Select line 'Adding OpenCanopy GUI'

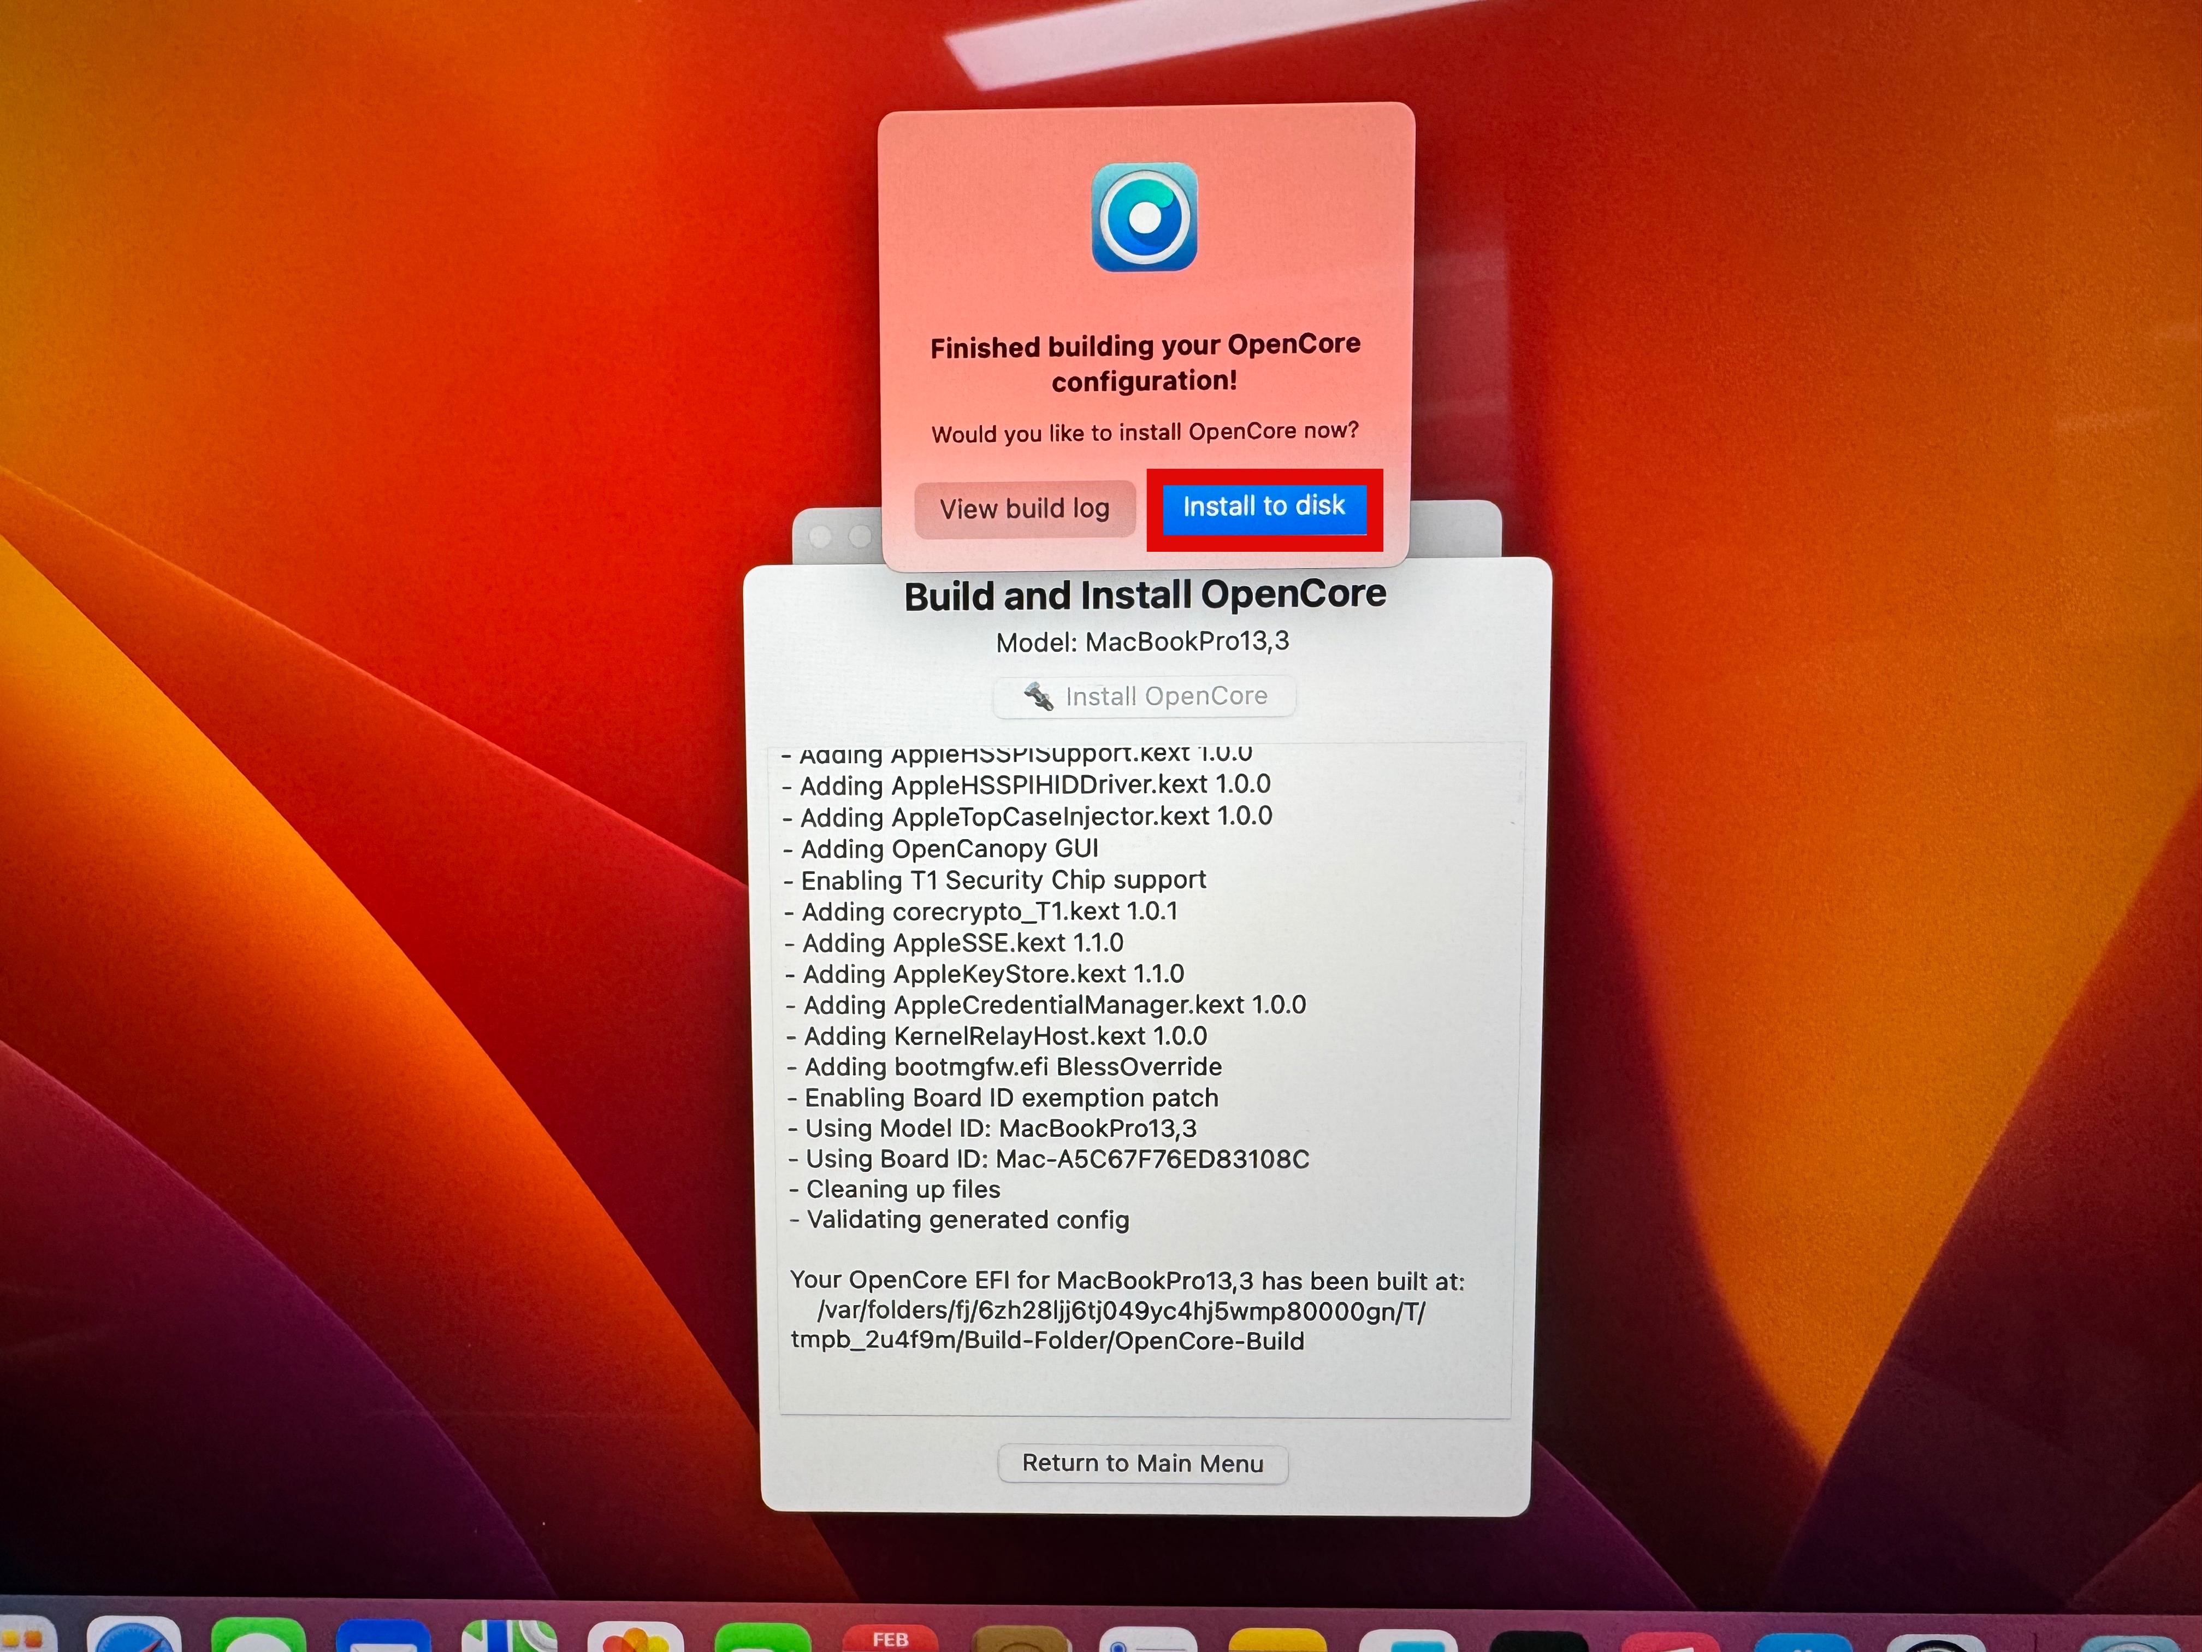coord(942,849)
